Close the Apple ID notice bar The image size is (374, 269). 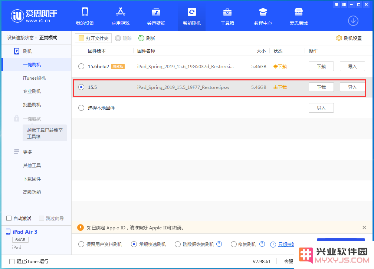(364, 228)
